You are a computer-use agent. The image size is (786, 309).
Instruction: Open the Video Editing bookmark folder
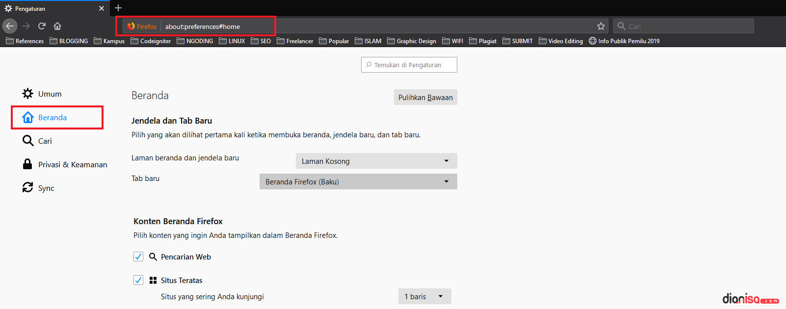click(561, 41)
